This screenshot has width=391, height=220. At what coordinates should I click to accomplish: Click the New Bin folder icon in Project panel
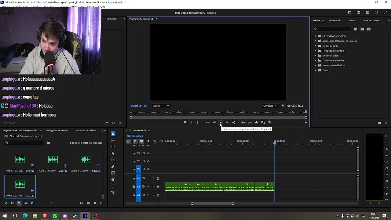88,203
